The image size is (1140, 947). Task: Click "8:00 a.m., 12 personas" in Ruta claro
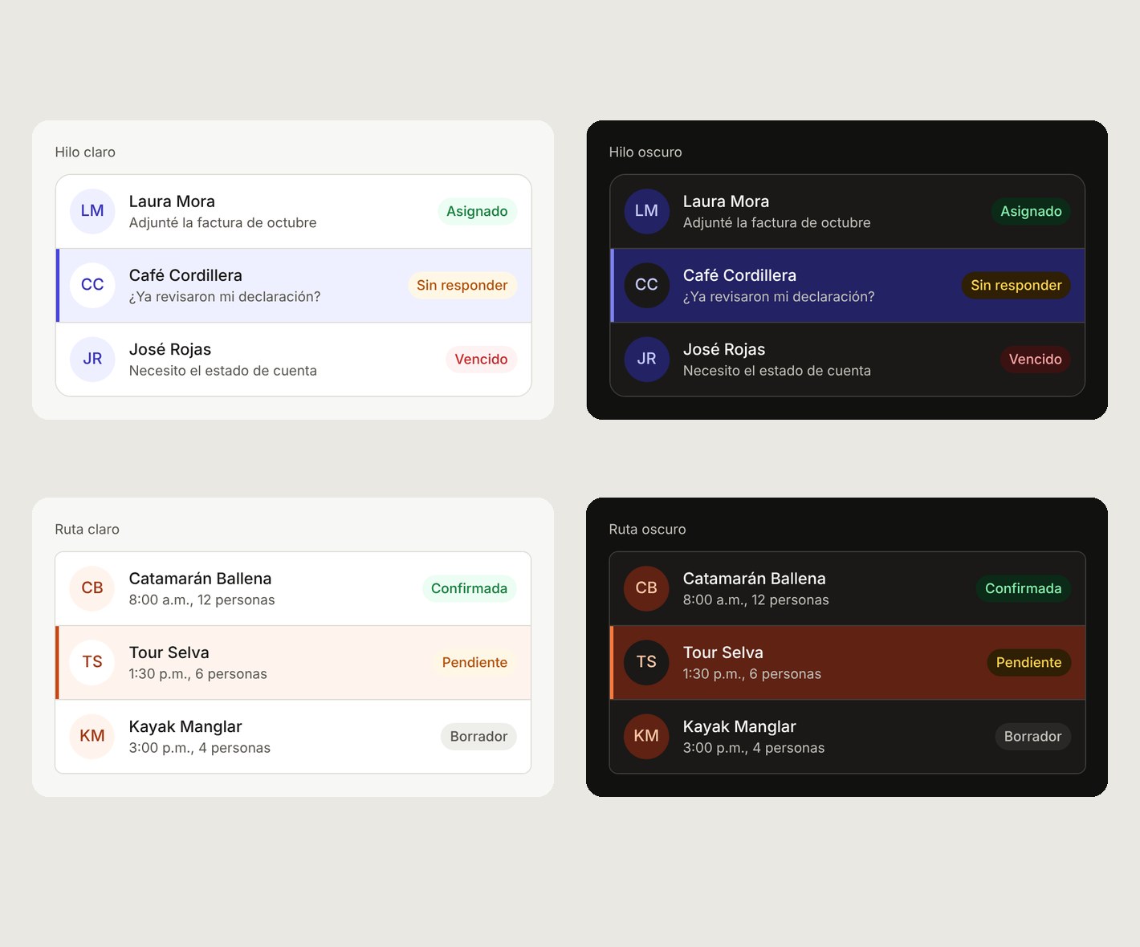pos(202,599)
